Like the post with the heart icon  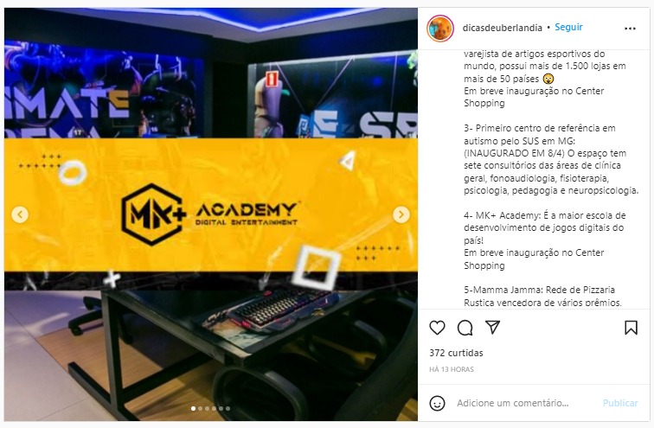tap(437, 328)
